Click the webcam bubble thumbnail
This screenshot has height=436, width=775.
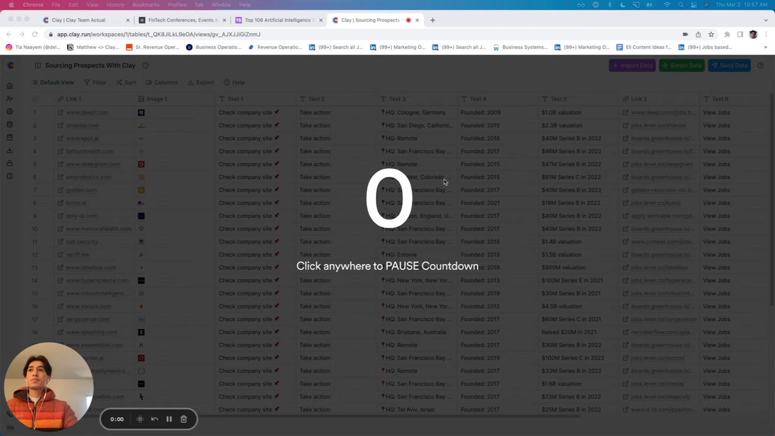click(48, 386)
